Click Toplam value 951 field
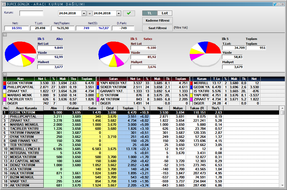The width and height of the screenshot is (287, 190). [x=256, y=48]
